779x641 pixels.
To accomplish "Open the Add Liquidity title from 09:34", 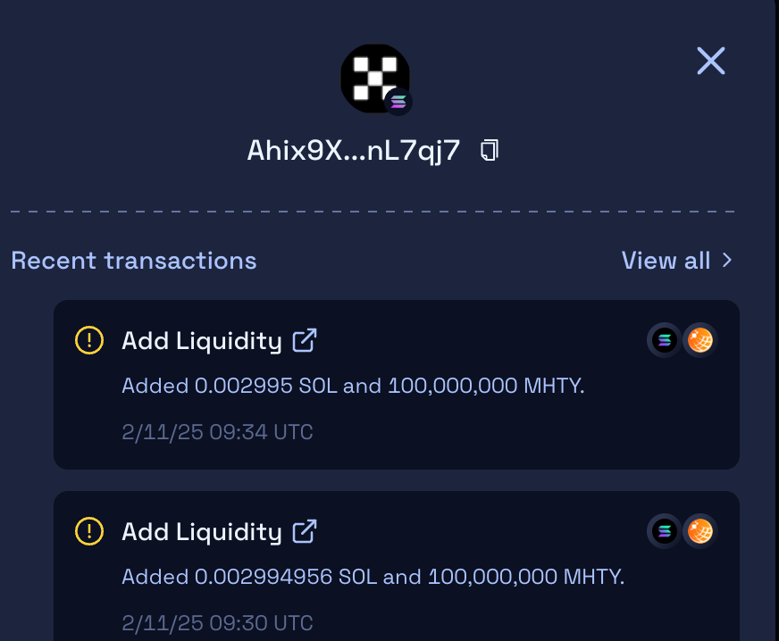I will [x=201, y=340].
